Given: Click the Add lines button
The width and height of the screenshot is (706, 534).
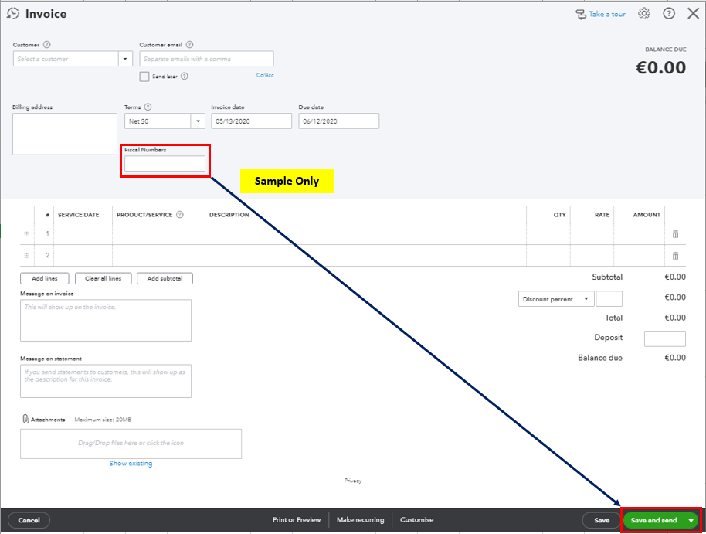Looking at the screenshot, I should (x=45, y=278).
